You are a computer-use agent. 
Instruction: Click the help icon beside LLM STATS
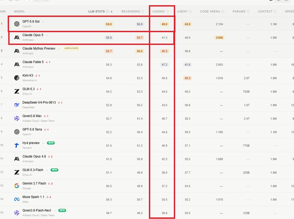[x=107, y=11]
